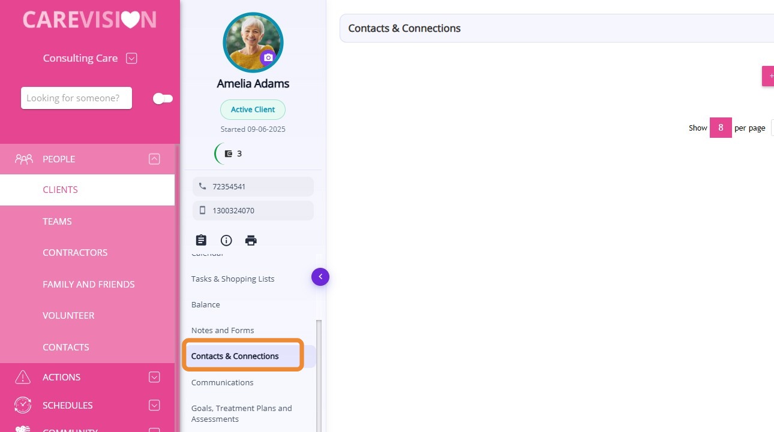Collapse the client panel with purple arrow
The image size is (774, 432).
320,276
